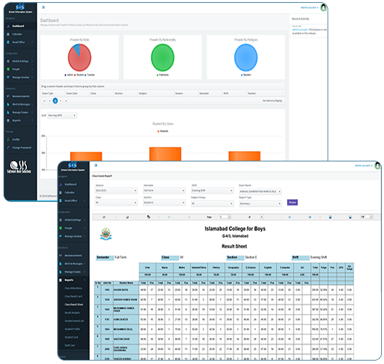Image resolution: width=384 pixels, height=364 pixels.
Task: Go to last page in Dashboard grid pager
Action: 66,100
